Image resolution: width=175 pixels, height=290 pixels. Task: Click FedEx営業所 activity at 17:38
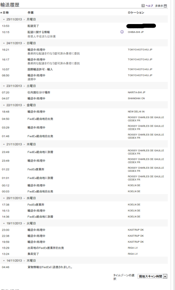pyautogui.click(x=36, y=205)
